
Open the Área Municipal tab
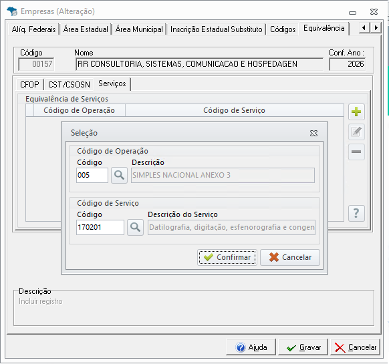tap(139, 29)
